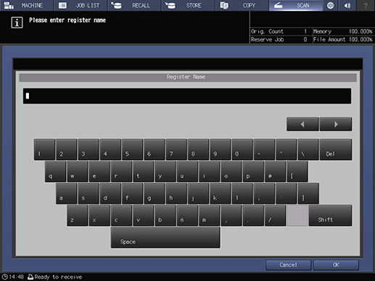
Task: Tap the letter q key
Action: click(x=55, y=172)
